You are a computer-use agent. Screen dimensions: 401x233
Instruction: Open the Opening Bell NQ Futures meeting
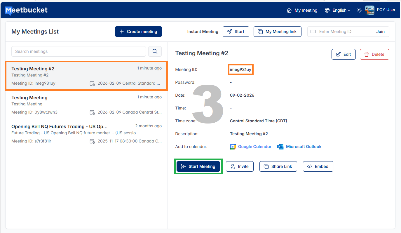point(86,133)
